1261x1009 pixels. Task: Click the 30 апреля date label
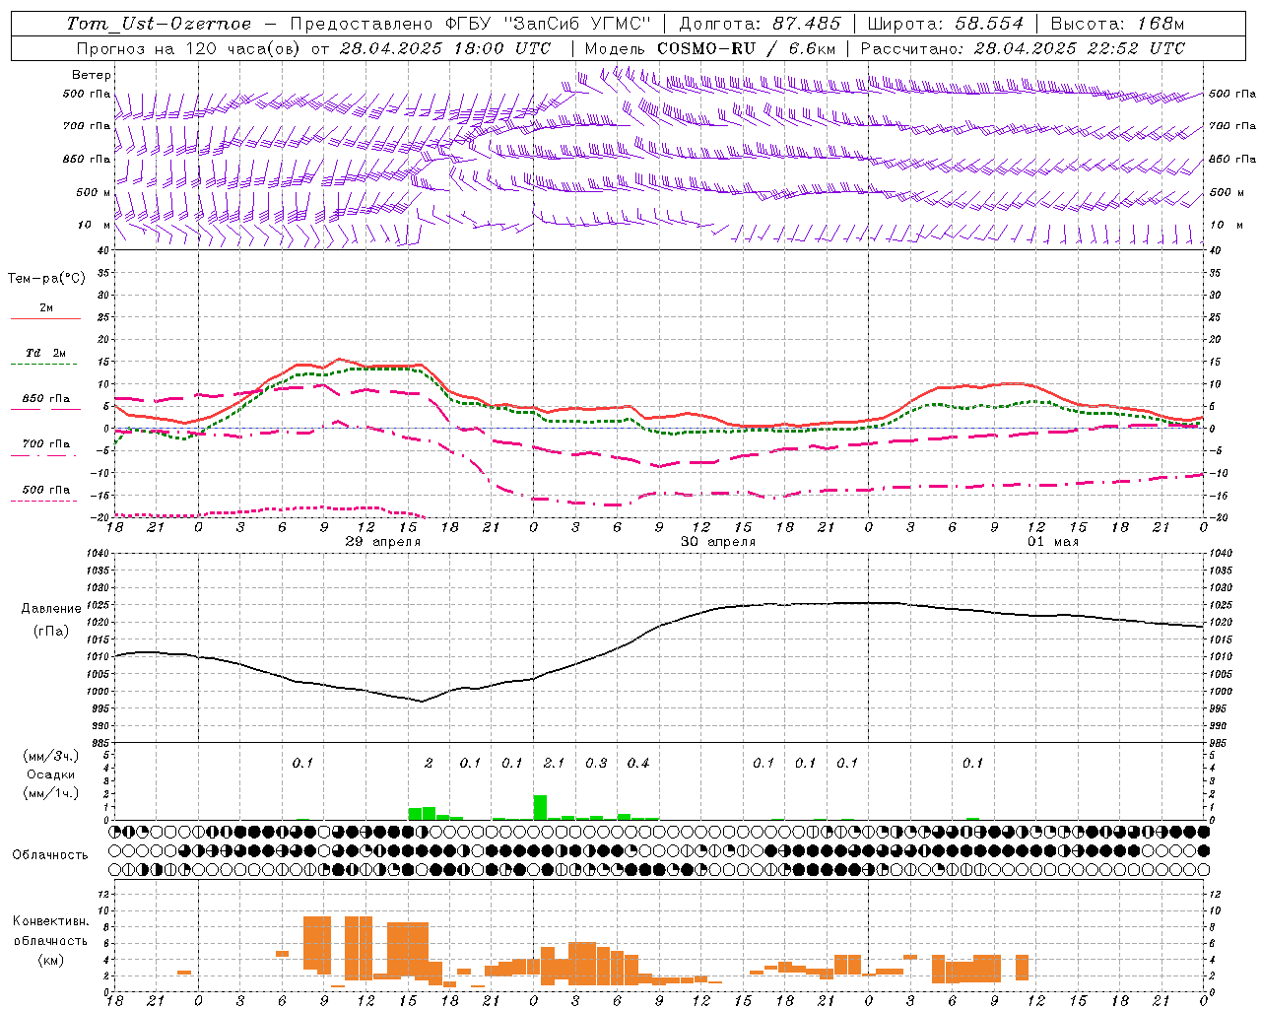718,542
